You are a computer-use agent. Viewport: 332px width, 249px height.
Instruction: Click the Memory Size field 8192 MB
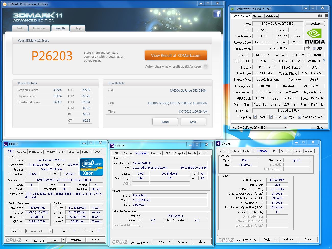pyautogui.click(x=264, y=86)
